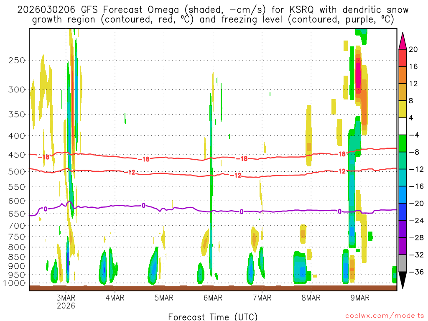This screenshot has width=428, height=321.
Task: Pick the white swatch in the color bar
Action: pos(403,126)
